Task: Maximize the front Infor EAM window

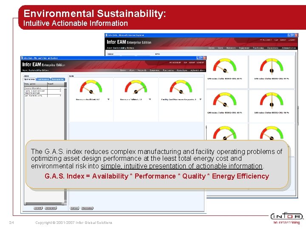Action: [x=201, y=58]
